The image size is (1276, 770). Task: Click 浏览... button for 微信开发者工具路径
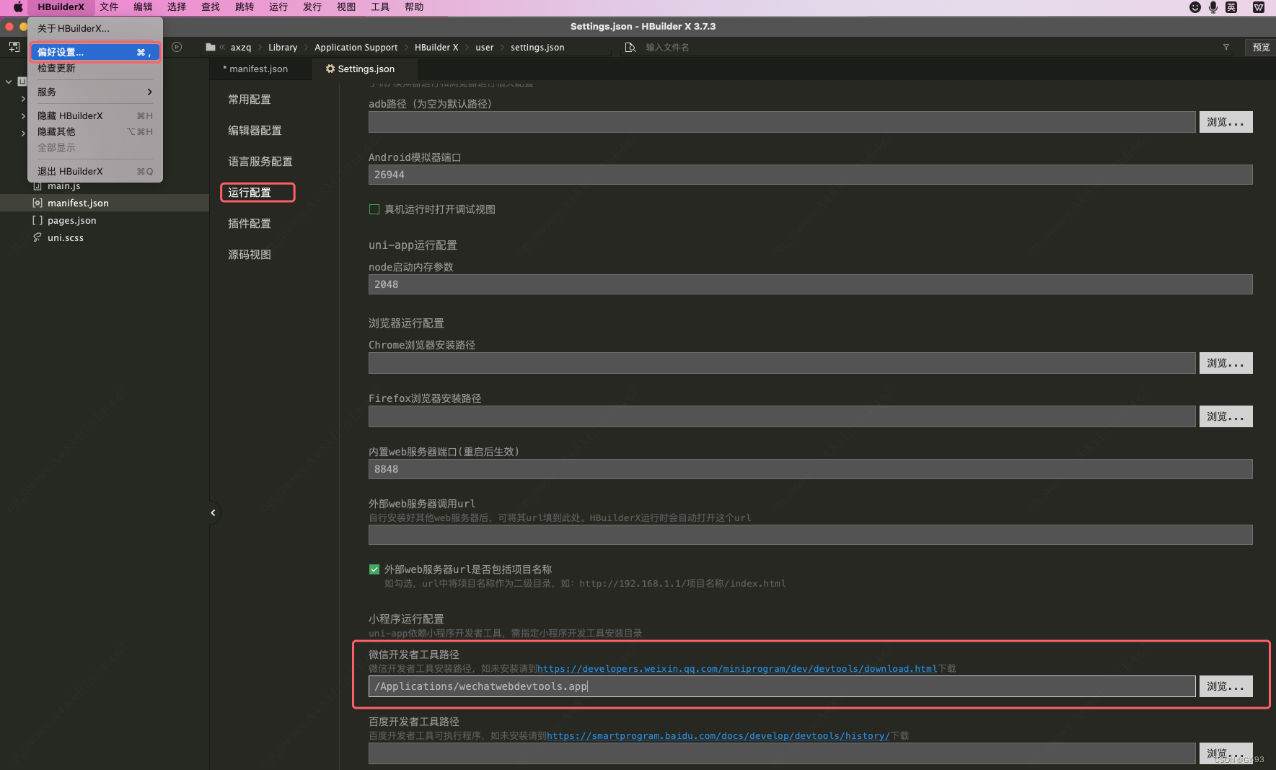1226,686
